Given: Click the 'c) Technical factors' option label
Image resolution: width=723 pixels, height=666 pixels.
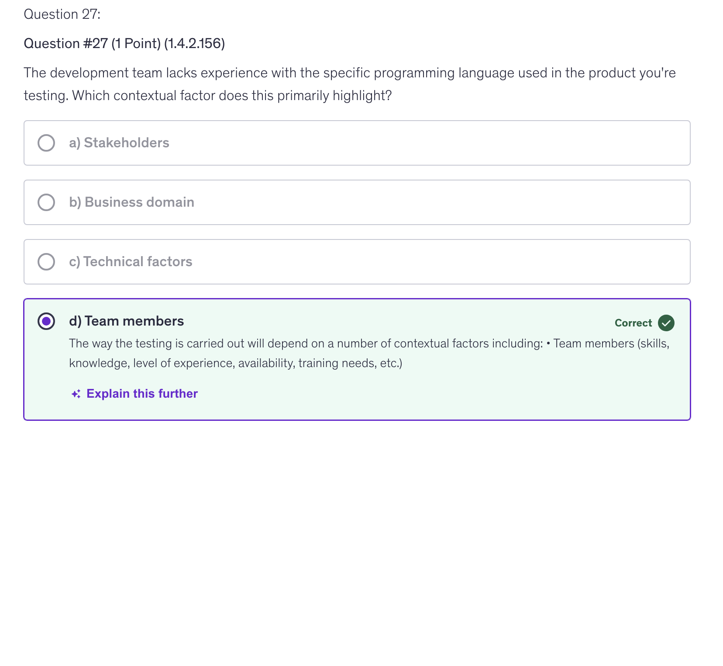Looking at the screenshot, I should [x=131, y=262].
